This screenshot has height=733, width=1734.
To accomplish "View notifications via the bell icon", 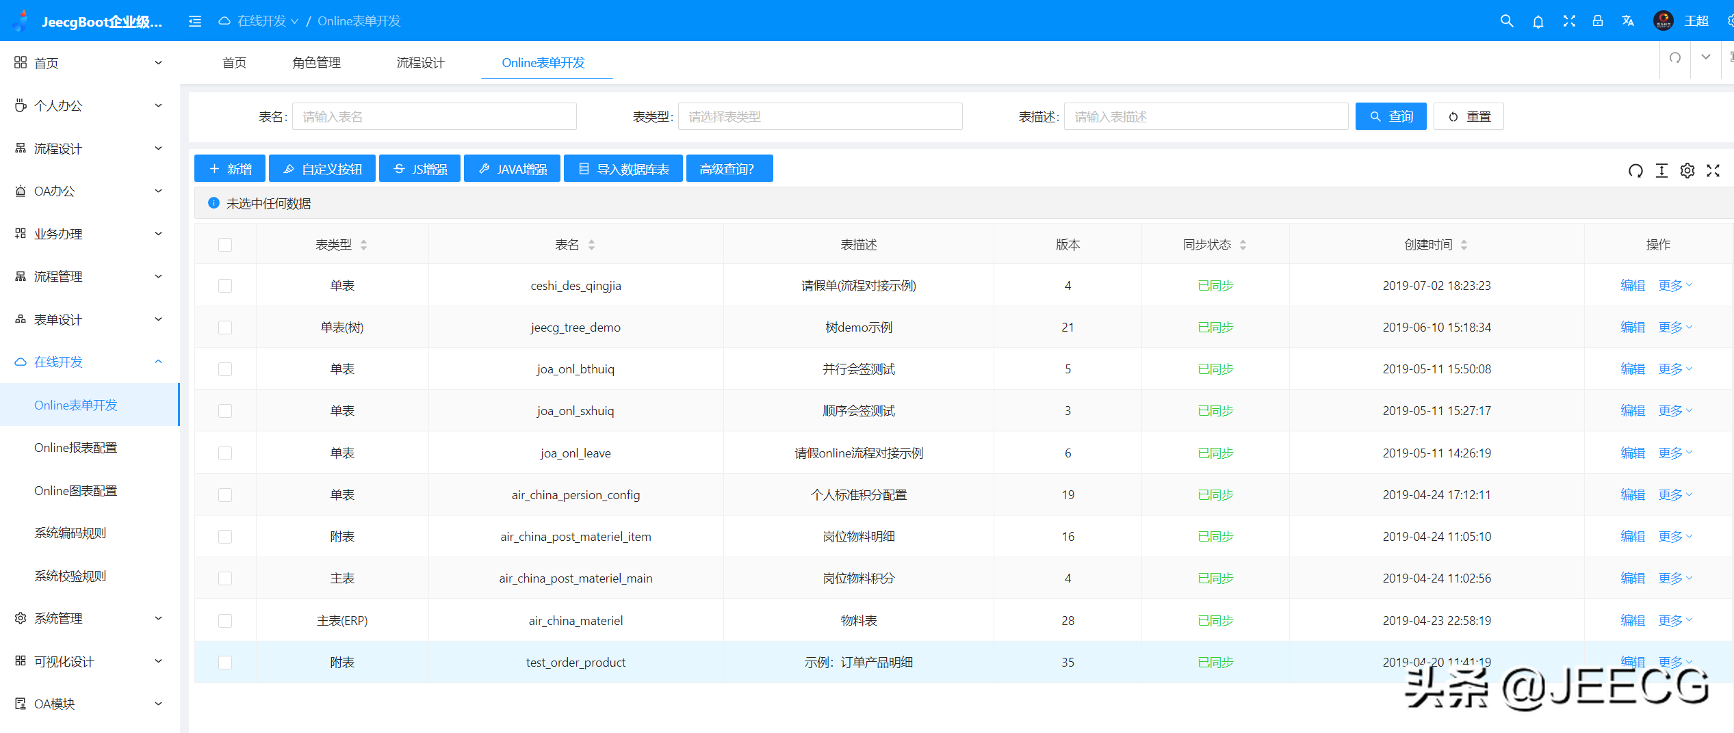I will [x=1538, y=21].
